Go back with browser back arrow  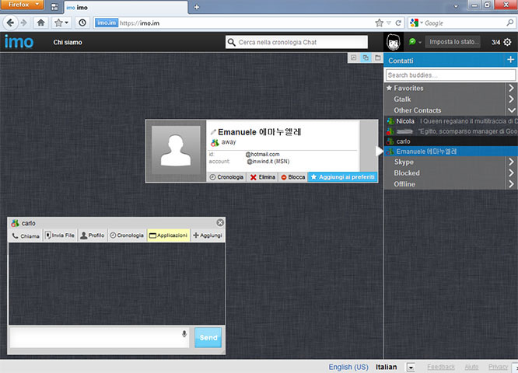10,23
